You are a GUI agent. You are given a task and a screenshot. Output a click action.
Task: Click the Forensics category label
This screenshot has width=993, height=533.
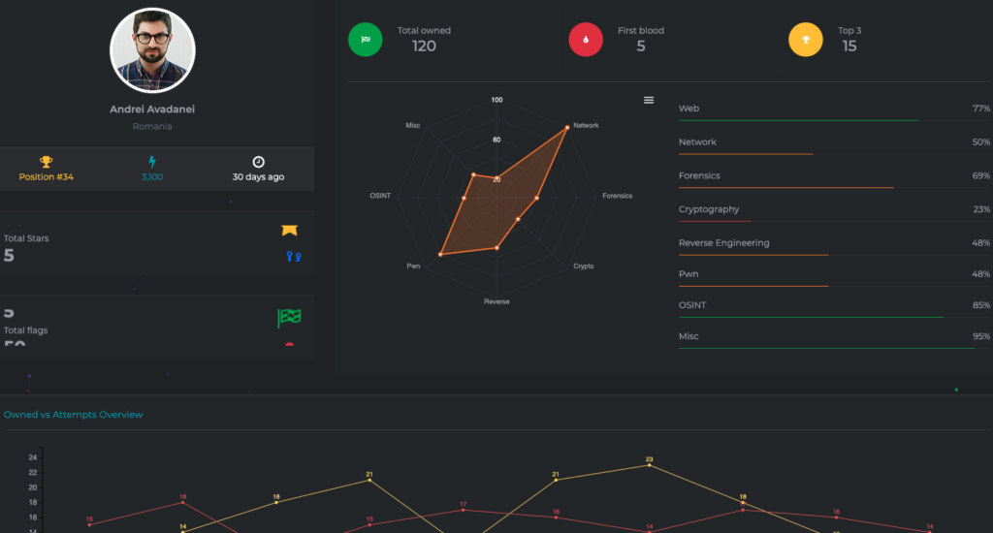click(699, 175)
